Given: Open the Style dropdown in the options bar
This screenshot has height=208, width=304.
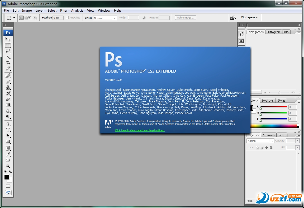Looking at the screenshot, I should pos(115,18).
